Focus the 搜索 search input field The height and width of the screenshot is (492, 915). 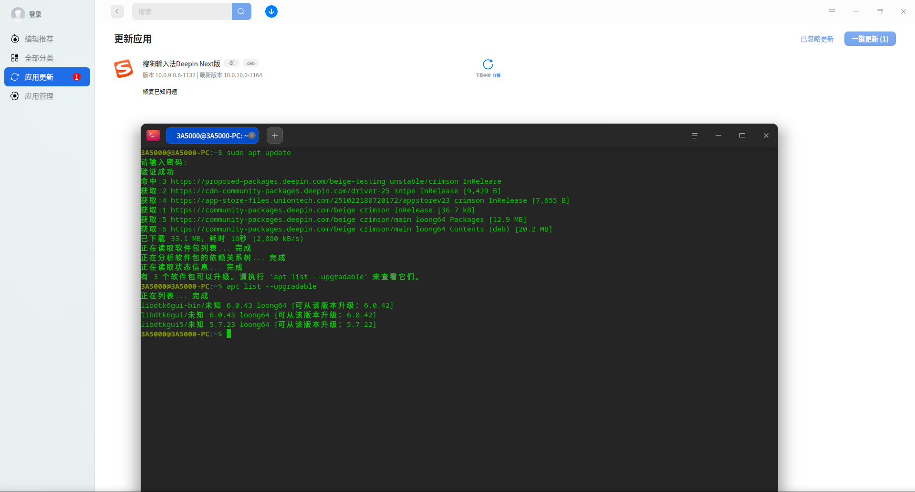pyautogui.click(x=182, y=11)
